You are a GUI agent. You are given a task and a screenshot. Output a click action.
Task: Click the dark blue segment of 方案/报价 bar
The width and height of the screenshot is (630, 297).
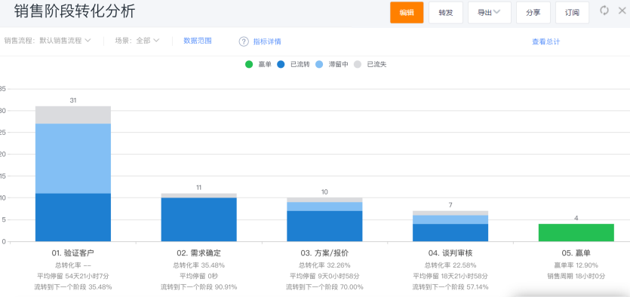click(324, 226)
